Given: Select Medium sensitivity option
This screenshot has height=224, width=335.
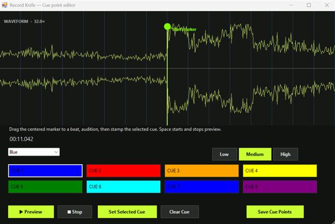Looking at the screenshot, I should click(255, 154).
